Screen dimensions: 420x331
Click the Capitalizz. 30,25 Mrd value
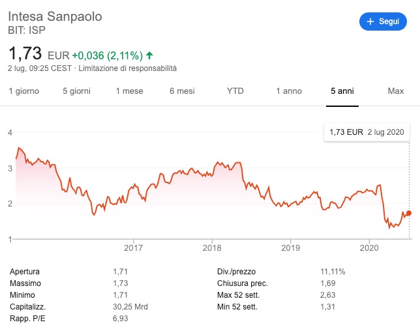pos(130,307)
